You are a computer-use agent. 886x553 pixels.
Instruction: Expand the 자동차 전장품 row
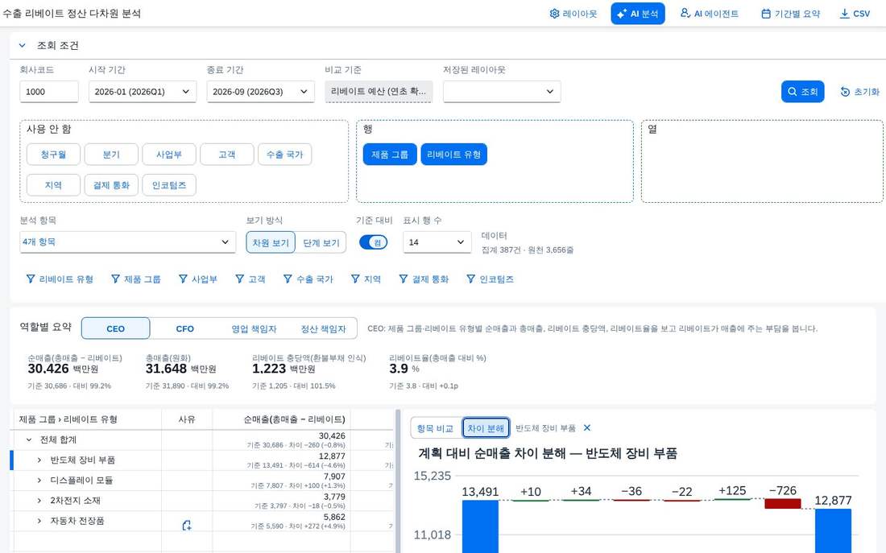39,521
